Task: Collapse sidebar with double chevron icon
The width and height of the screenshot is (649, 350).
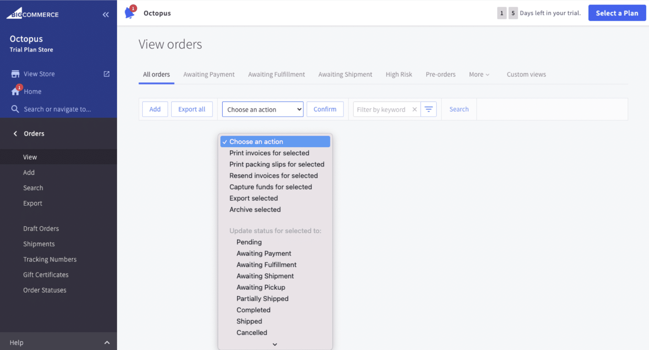Action: coord(106,14)
